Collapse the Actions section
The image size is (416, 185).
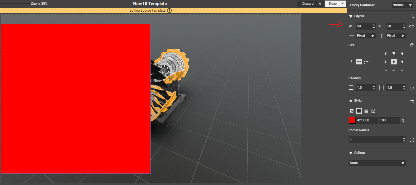[351, 153]
